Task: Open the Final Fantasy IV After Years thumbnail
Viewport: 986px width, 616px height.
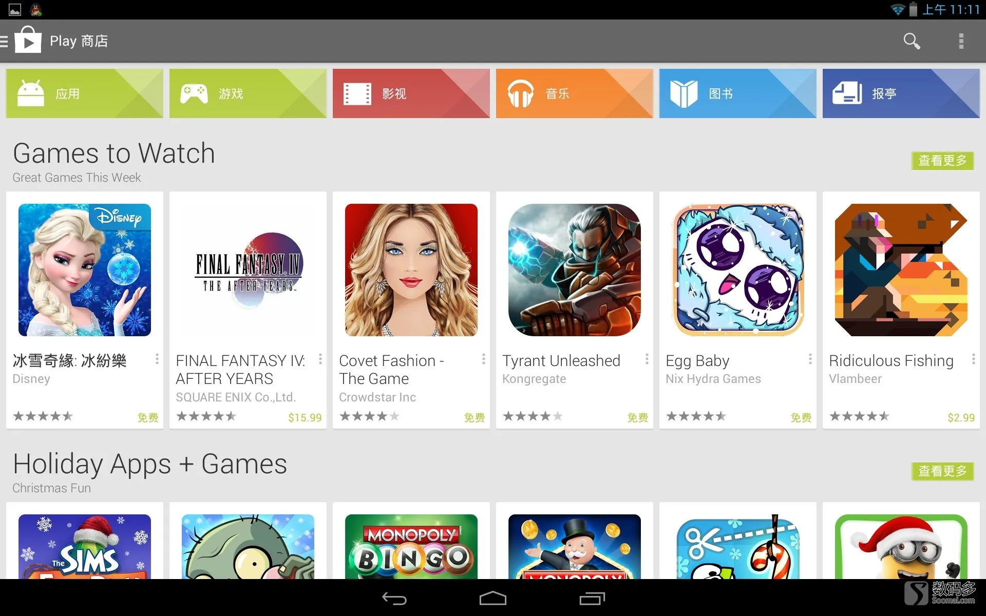Action: tap(248, 270)
